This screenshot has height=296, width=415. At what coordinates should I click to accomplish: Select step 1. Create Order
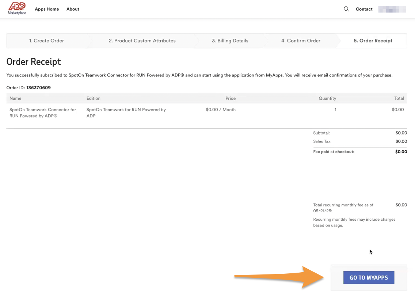click(47, 41)
